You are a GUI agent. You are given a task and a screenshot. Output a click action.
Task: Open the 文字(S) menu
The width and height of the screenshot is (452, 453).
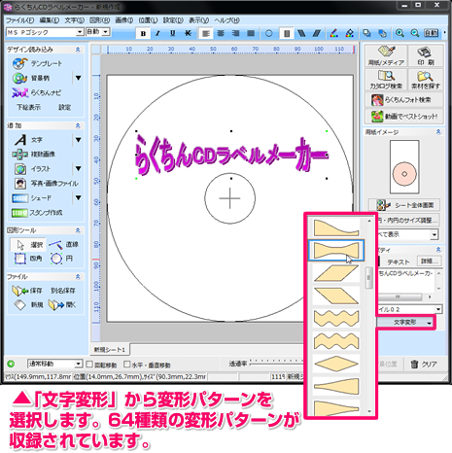(74, 20)
